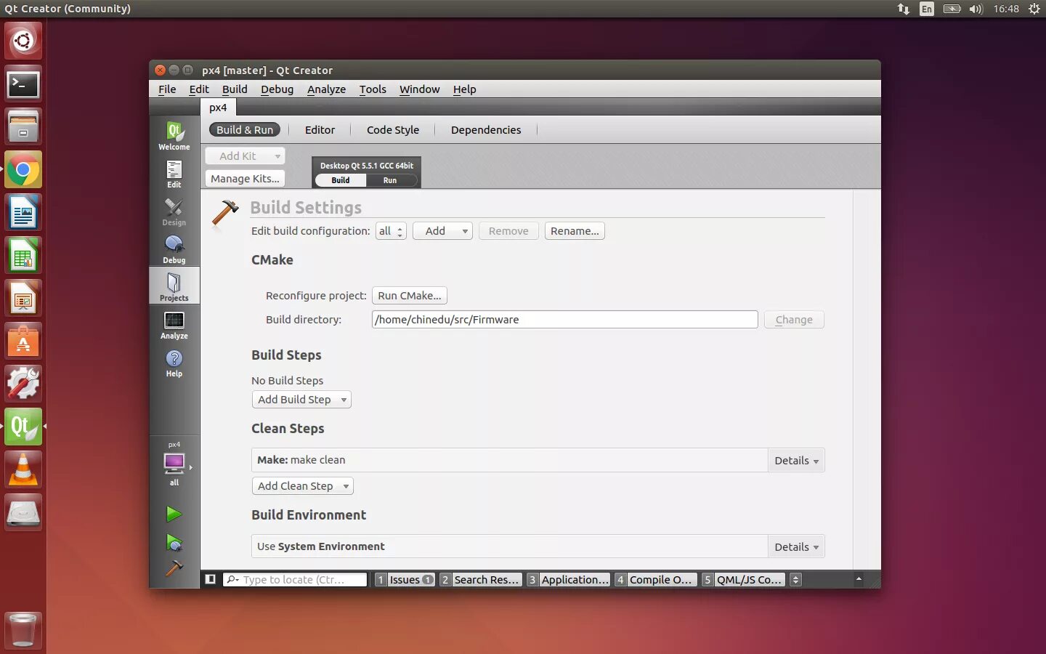
Task: Open Design mode icon
Action: click(174, 211)
